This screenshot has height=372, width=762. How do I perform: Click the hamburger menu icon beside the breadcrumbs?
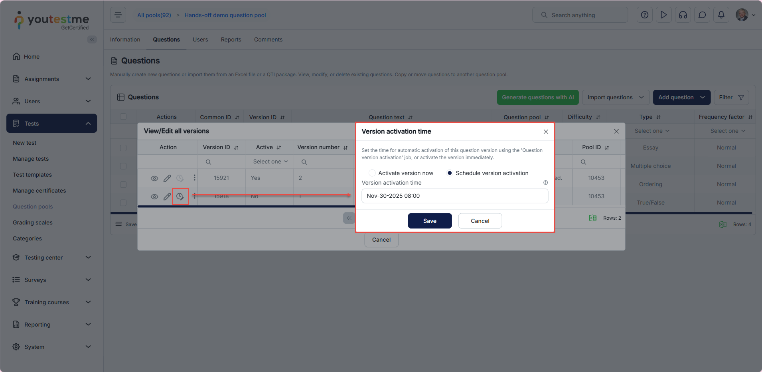coord(118,15)
